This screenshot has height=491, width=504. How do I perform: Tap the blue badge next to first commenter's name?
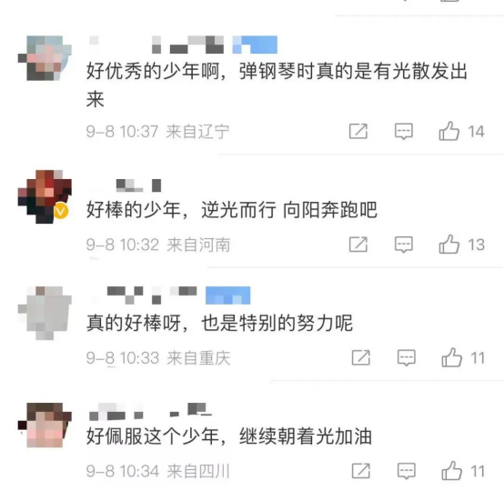pos(255,45)
